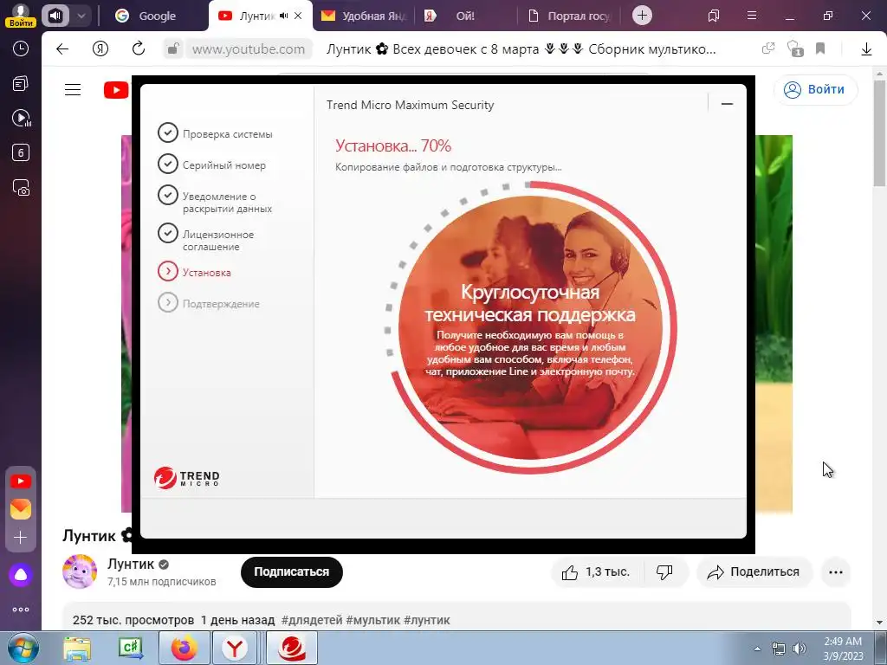Mute the browser sound speaker button
The width and height of the screenshot is (887, 665).
[55, 16]
